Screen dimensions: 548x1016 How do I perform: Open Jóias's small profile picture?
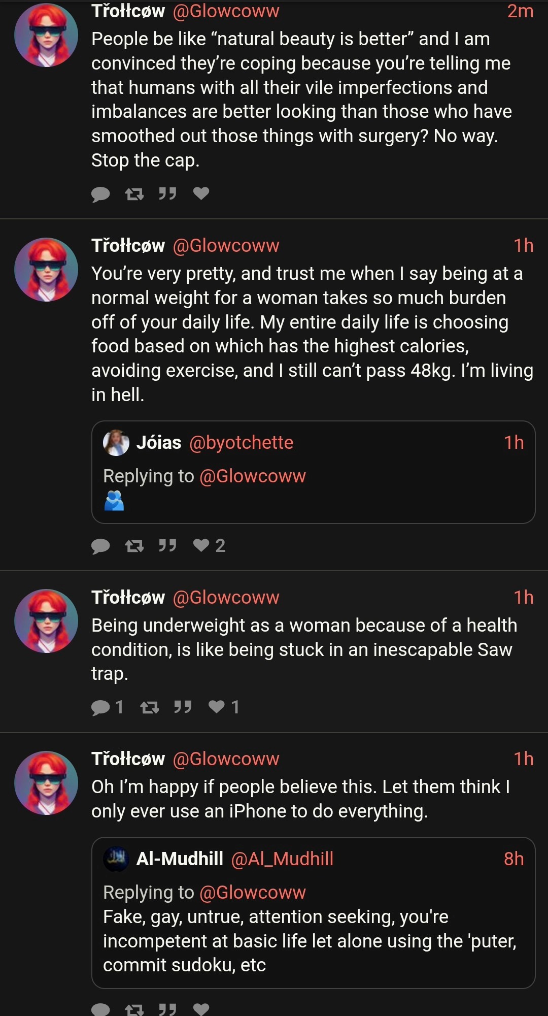point(116,443)
